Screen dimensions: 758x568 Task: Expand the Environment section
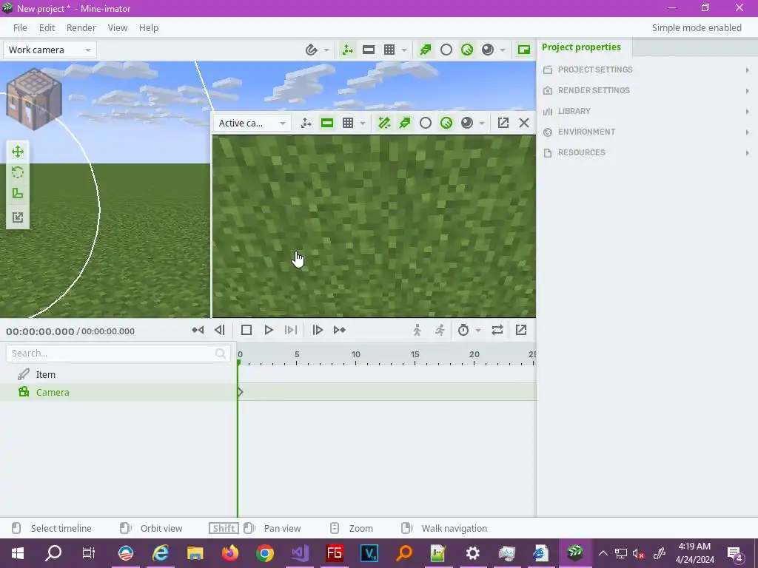(x=647, y=132)
